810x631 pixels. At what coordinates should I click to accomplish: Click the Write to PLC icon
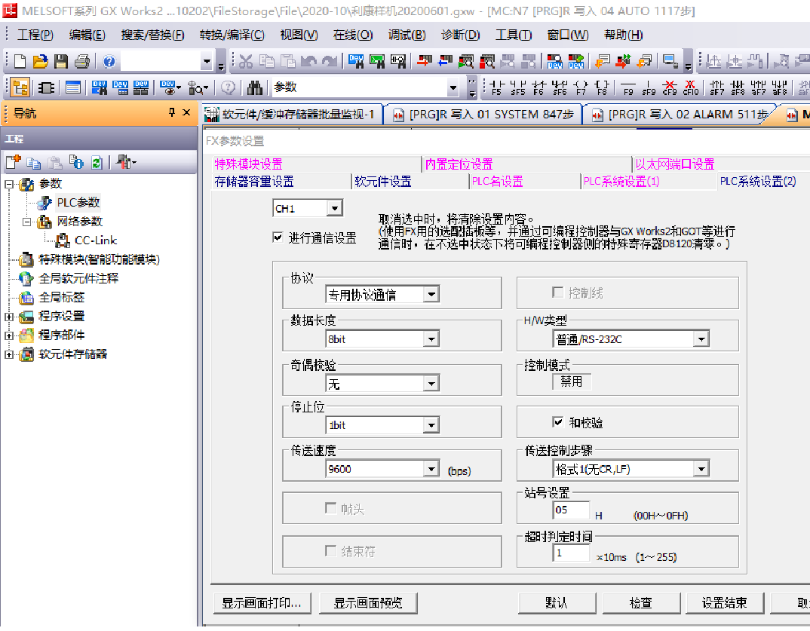pos(425,62)
